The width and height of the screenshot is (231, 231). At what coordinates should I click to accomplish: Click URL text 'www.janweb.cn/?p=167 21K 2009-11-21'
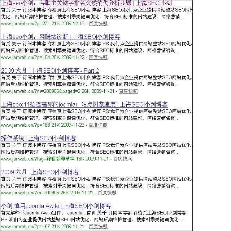tap(43, 226)
